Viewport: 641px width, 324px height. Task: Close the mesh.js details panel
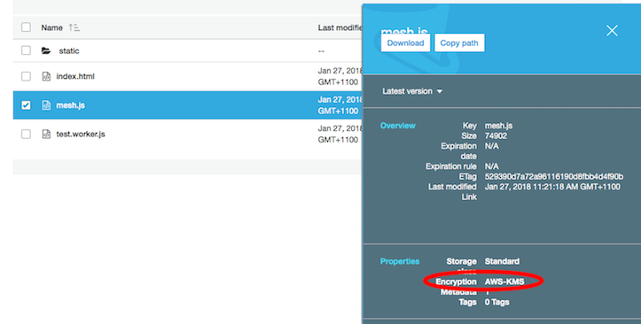[612, 31]
